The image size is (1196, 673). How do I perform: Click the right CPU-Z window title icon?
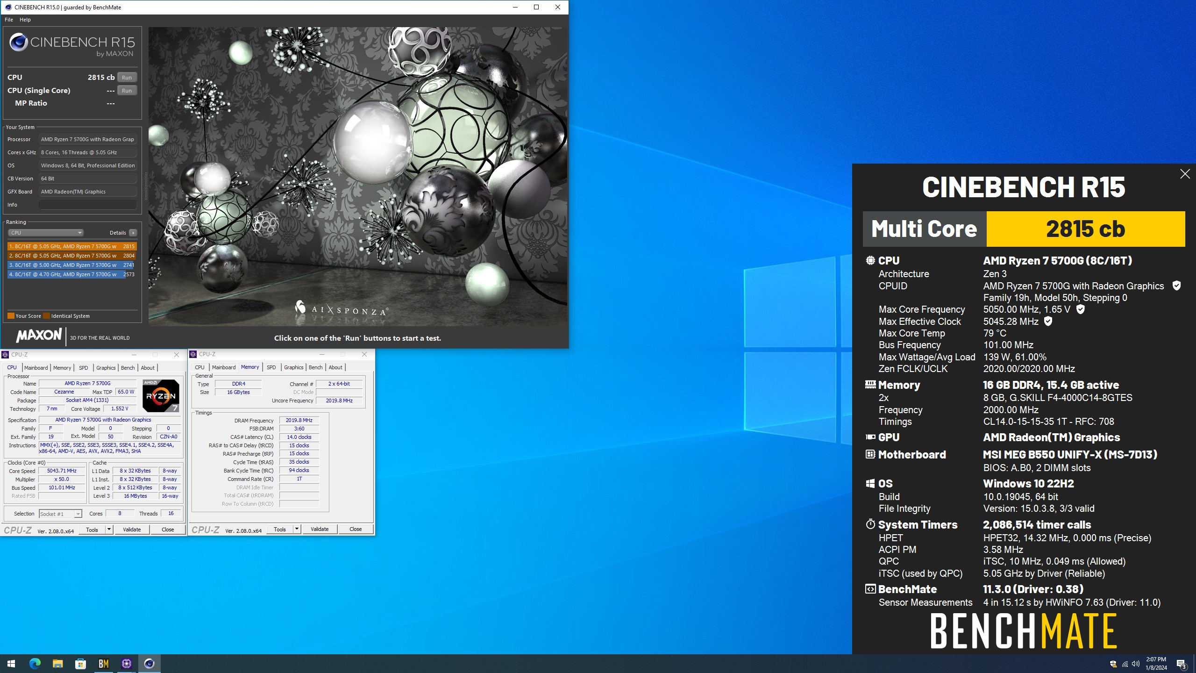[193, 354]
